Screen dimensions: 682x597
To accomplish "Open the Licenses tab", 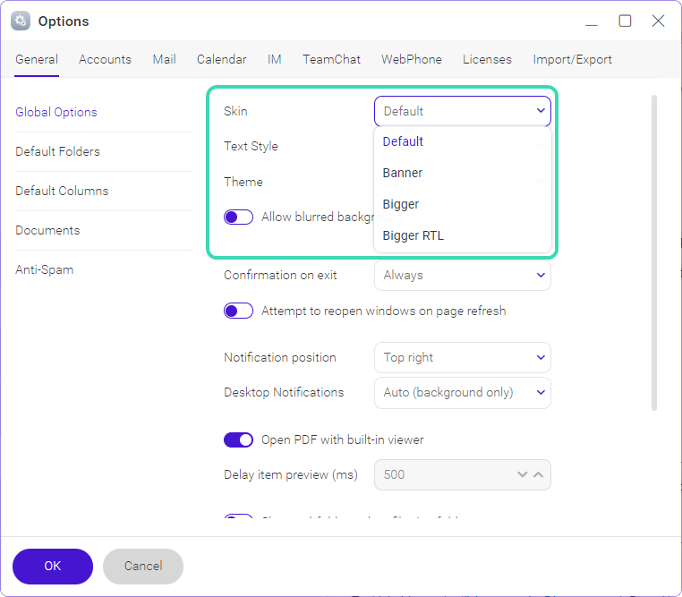I will 487,59.
